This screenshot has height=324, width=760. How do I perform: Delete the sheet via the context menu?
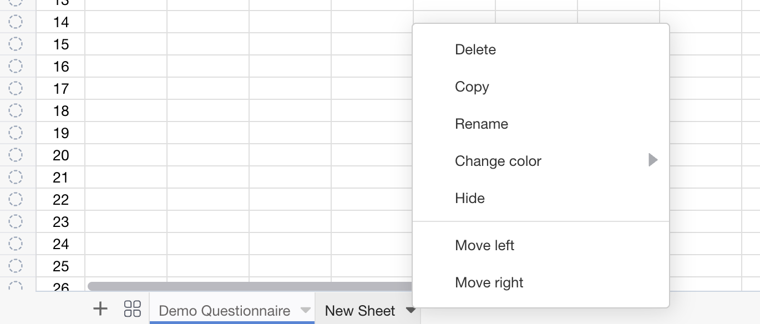tap(475, 49)
